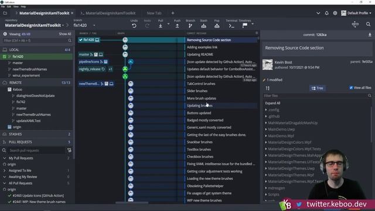The height and width of the screenshot is (211, 375).
Task: Open the Terminal from the toolbar
Action: click(231, 26)
